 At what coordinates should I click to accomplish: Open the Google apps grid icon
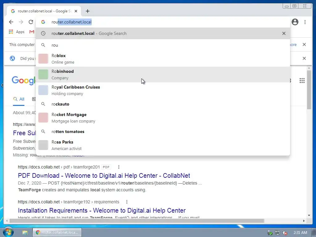302,81
